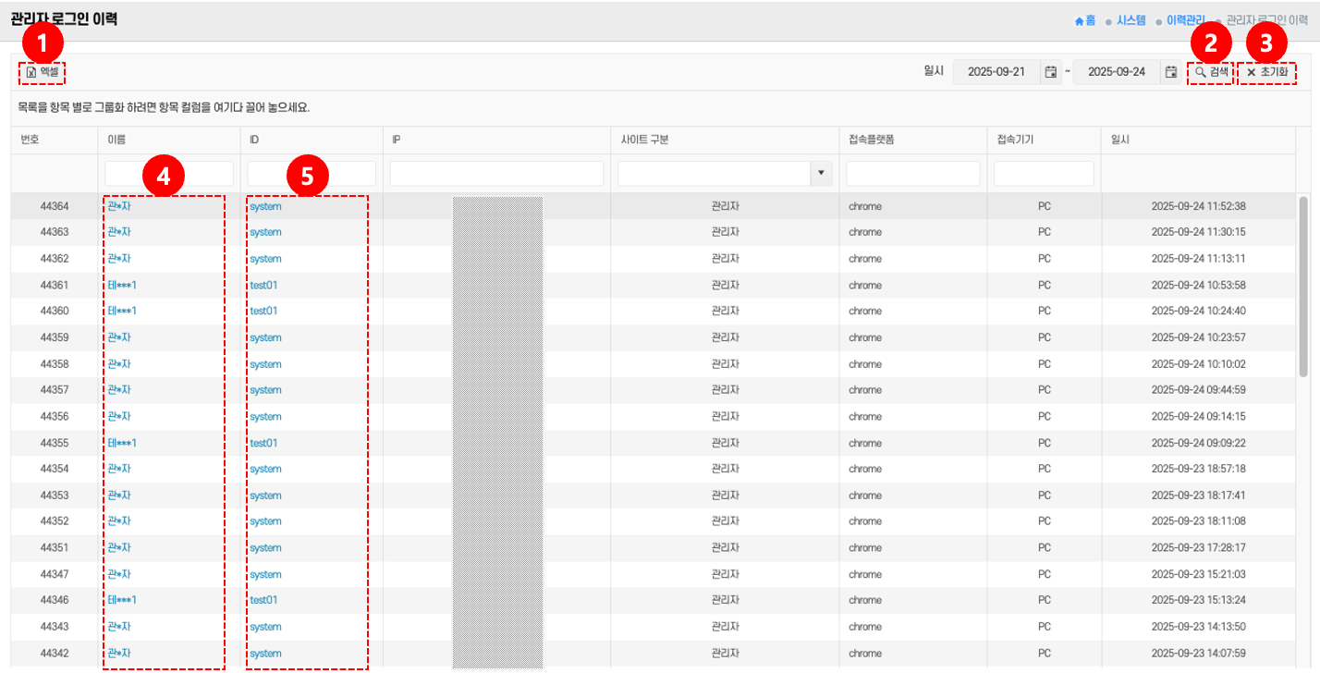Click the Excel export button
Screen dimensions: 1320x673
(43, 71)
